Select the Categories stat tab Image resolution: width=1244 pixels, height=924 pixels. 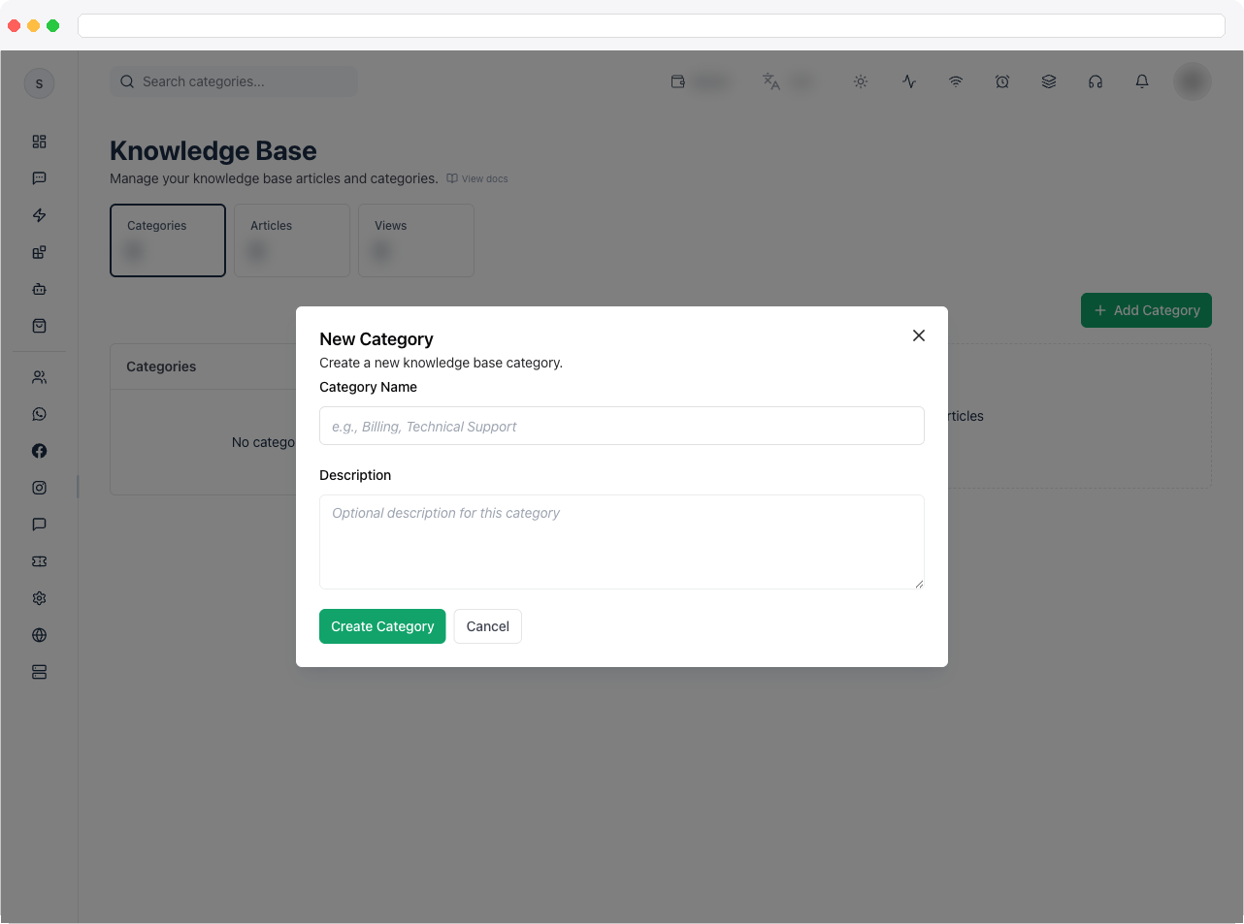tap(168, 240)
